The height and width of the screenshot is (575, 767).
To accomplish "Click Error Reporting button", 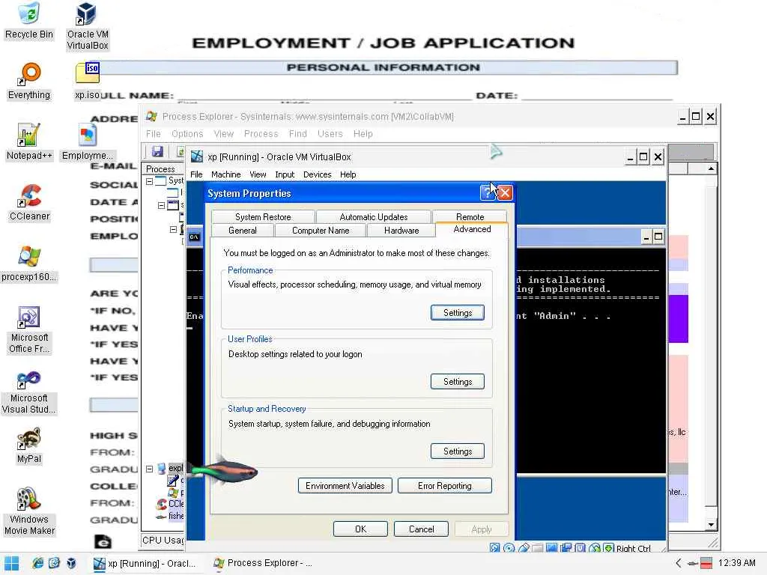I will click(445, 485).
